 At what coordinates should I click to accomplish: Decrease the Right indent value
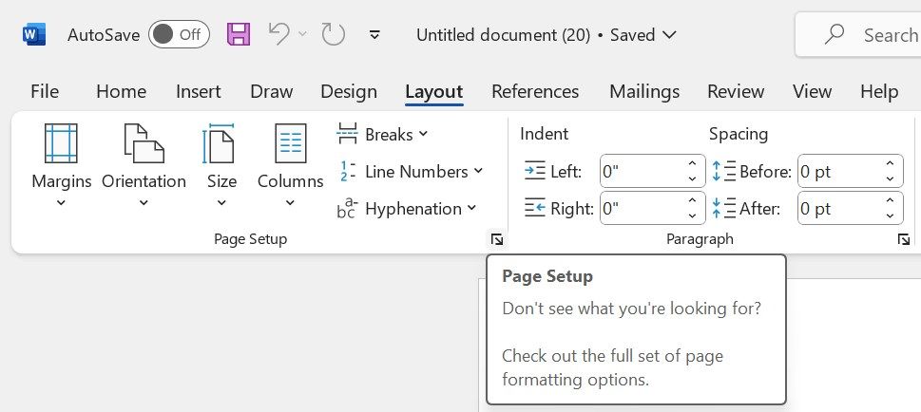[x=693, y=215]
